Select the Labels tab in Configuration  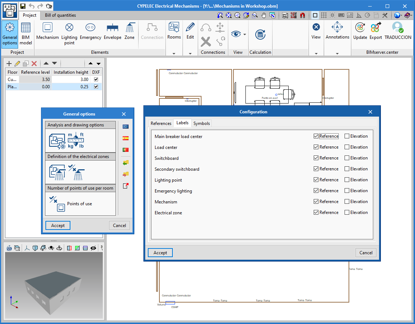point(182,123)
